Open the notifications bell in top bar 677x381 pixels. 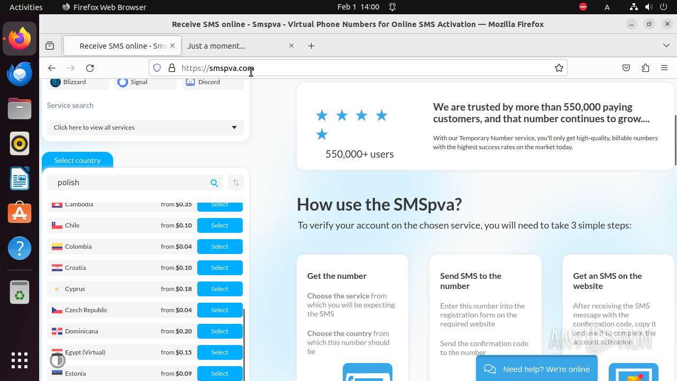point(392,7)
